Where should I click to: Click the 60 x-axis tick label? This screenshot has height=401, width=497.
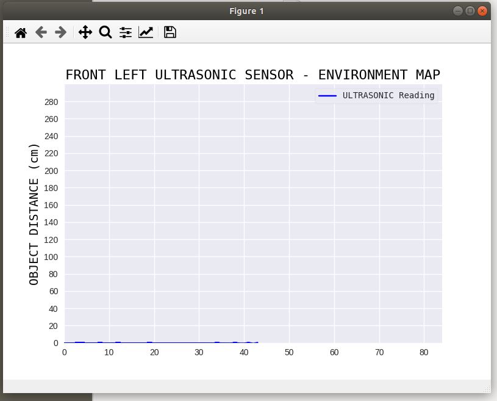[334, 352]
